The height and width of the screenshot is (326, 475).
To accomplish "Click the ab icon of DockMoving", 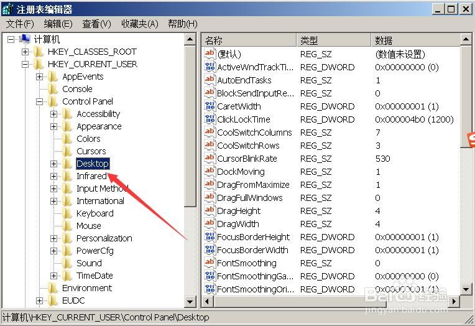I will [210, 171].
